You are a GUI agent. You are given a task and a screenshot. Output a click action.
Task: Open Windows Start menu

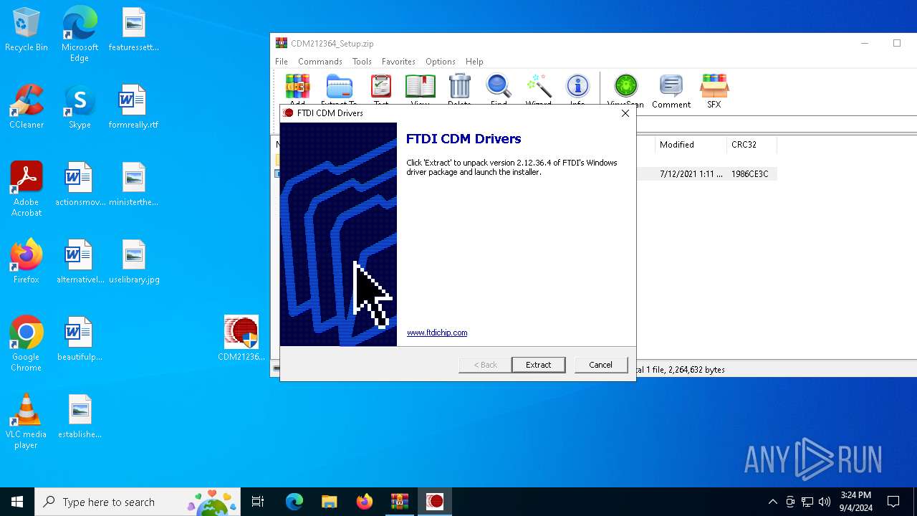(x=17, y=502)
